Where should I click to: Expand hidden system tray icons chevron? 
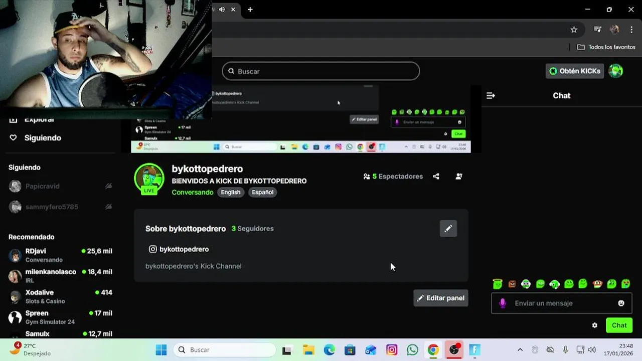click(520, 350)
